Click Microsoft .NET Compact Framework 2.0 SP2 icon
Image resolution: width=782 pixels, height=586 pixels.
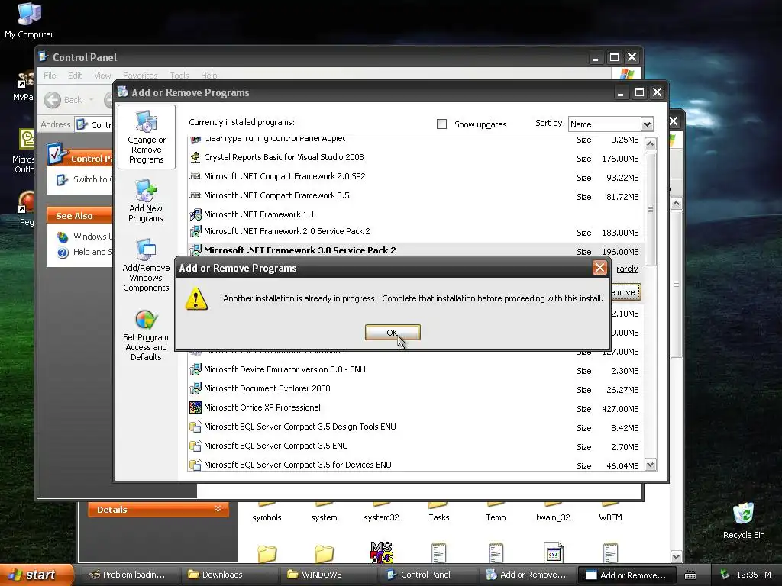point(195,176)
